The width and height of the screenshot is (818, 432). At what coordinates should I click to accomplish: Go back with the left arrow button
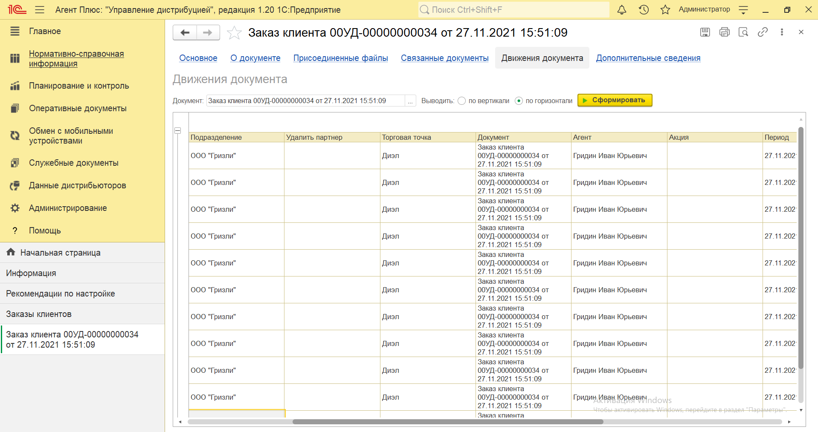click(185, 33)
